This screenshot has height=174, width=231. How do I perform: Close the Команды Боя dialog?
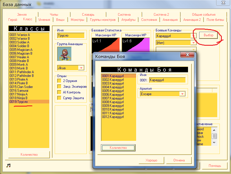pyautogui.click(x=188, y=55)
